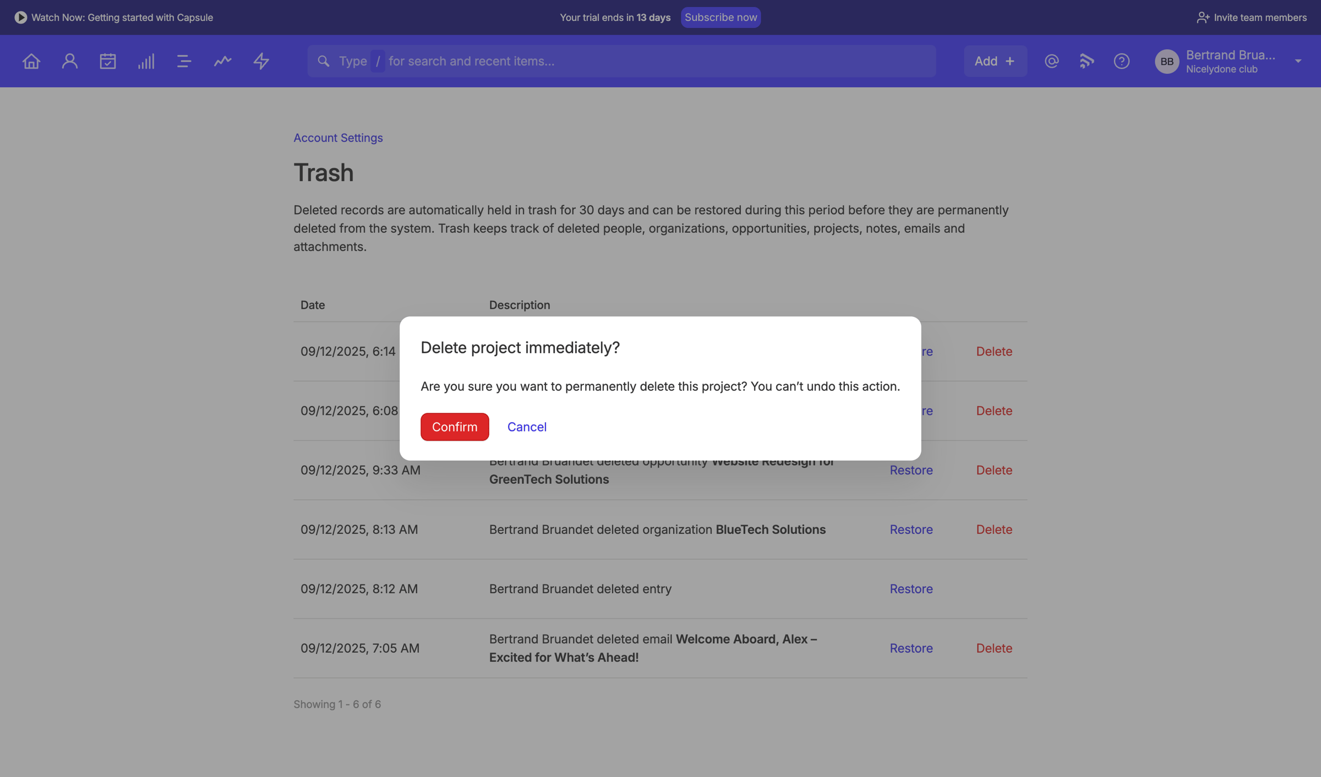Viewport: 1321px width, 777px height.
Task: Open the Reports line-graph icon
Action: (x=222, y=61)
